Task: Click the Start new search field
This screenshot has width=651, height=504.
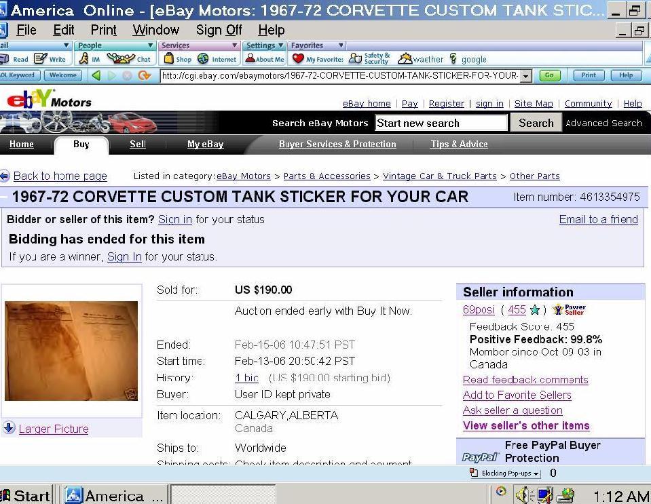Action: click(x=441, y=123)
